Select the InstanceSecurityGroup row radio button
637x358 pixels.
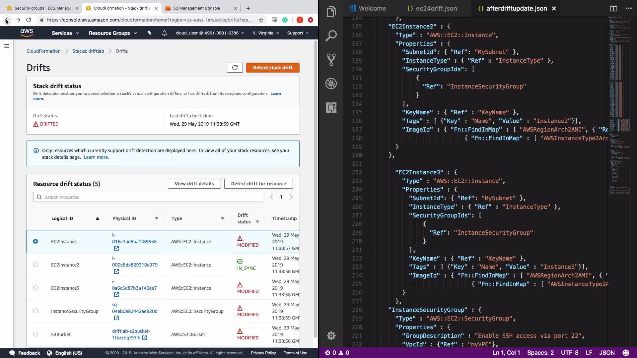[35, 311]
